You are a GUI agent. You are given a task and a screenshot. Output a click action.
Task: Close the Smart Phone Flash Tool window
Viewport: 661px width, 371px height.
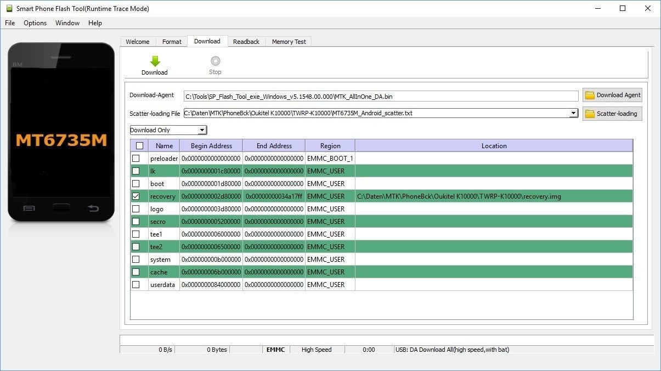(x=648, y=8)
